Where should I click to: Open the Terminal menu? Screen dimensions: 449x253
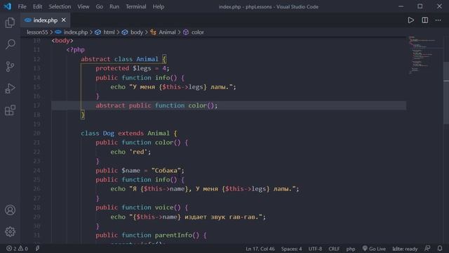135,6
